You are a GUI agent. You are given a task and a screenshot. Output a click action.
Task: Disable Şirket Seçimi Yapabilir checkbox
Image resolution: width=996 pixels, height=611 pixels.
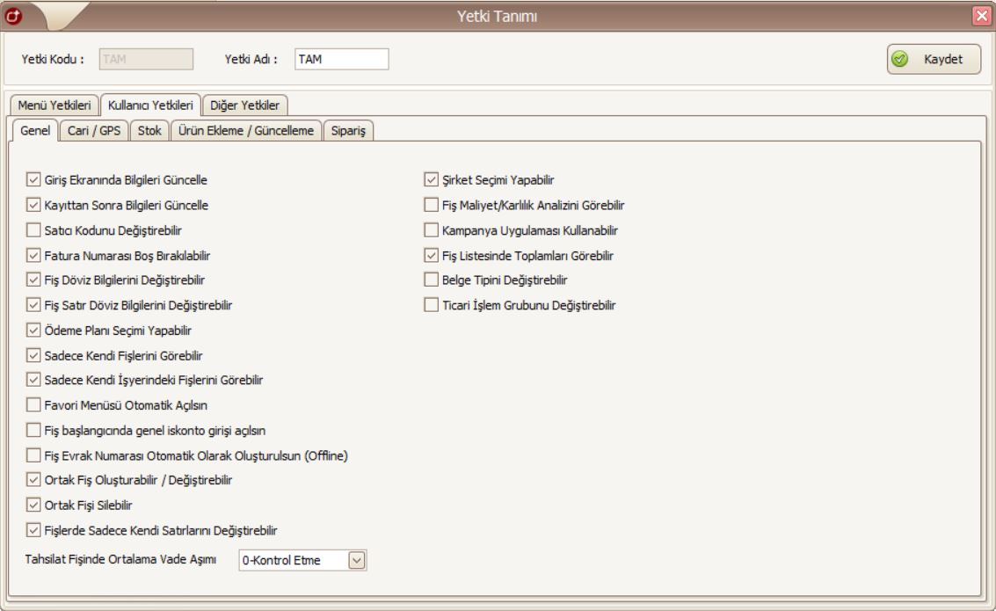pyautogui.click(x=431, y=180)
